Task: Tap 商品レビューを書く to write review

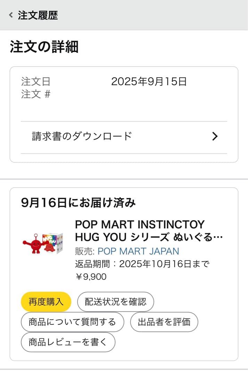Action: tap(68, 342)
